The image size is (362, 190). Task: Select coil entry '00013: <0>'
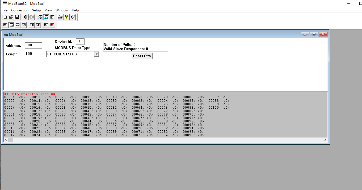tap(40, 97)
